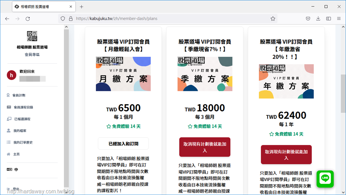Viewport: 346px width, 195px height.
Task: Open the shield tracking protection icon
Action: 63,19
